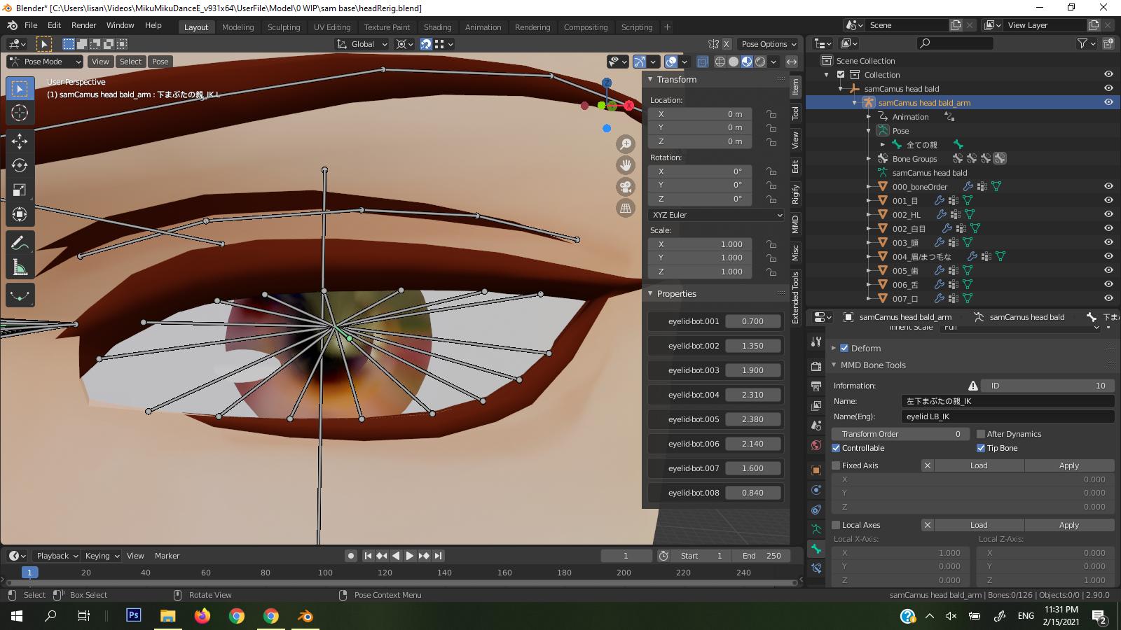Toggle X-ray display button

(703, 62)
